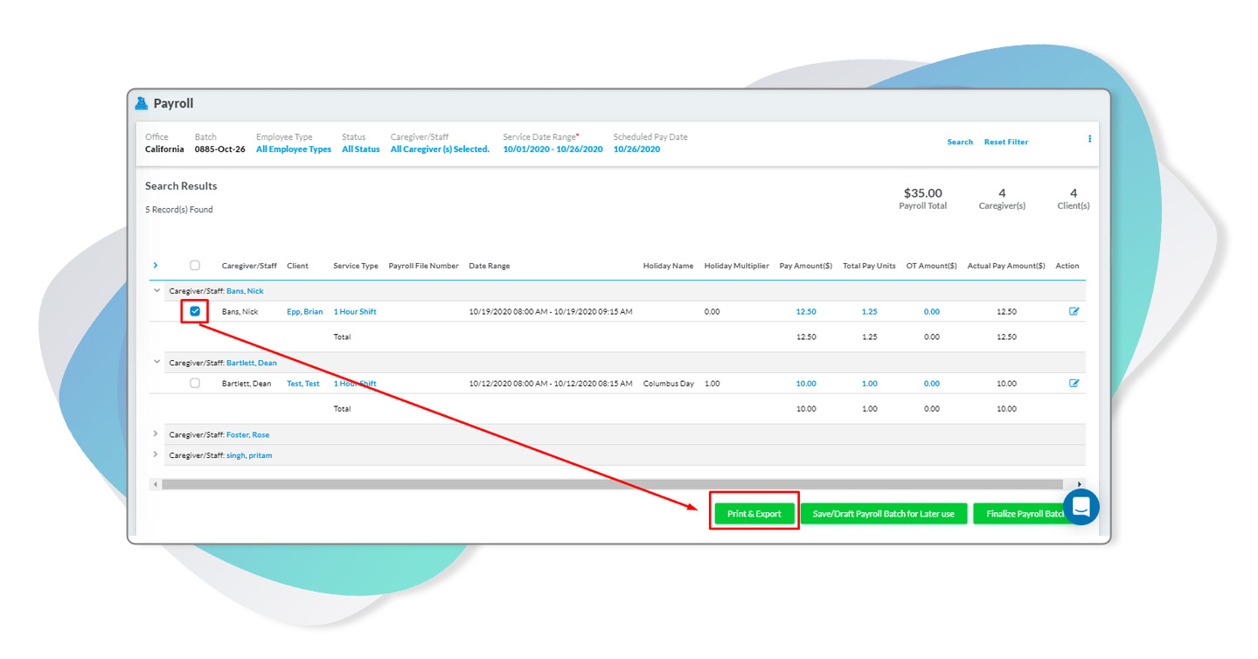The image size is (1258, 659).
Task: Click the Payroll register icon in header
Action: (x=142, y=103)
